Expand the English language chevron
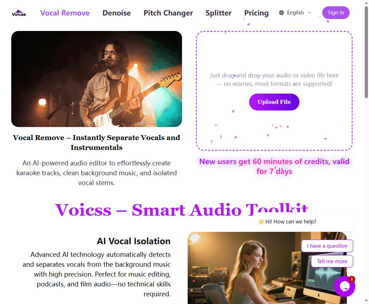This screenshot has width=369, height=304. (310, 13)
